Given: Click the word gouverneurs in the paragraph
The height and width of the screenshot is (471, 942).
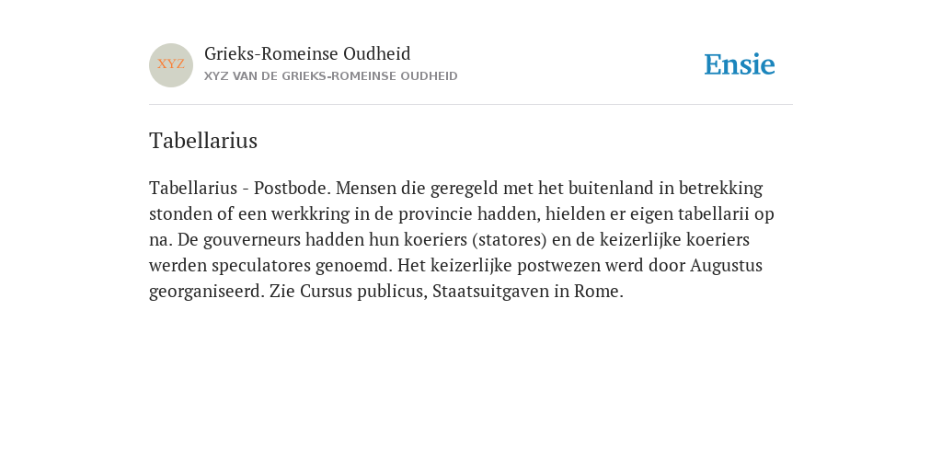Looking at the screenshot, I should click(252, 240).
